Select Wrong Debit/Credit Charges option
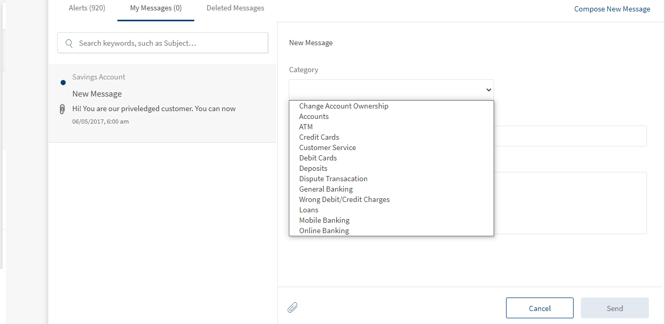665x324 pixels. (344, 199)
